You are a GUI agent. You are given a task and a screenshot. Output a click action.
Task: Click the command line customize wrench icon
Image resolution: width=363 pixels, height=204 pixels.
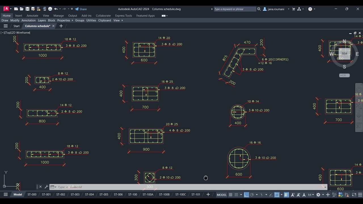(46, 187)
